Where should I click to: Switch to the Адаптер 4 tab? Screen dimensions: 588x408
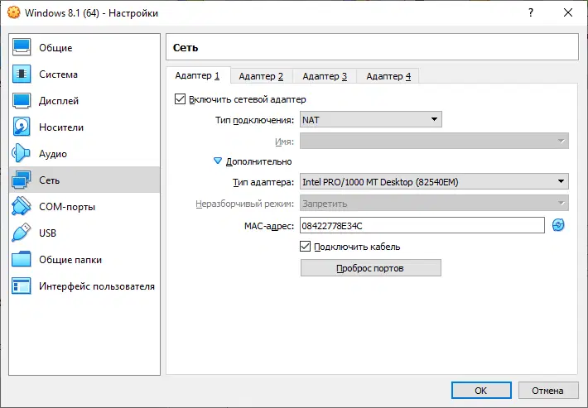point(388,76)
